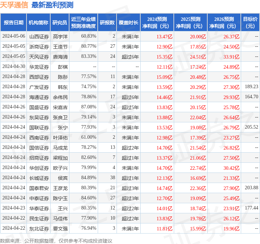
Task: Select the 山西证券 institution cell
Action: point(39,37)
